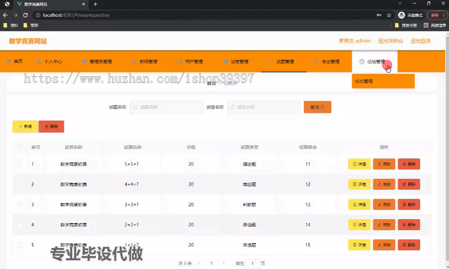The width and height of the screenshot is (449, 269).
Task: Focus the 试题名称 search input
Action: (x=167, y=107)
